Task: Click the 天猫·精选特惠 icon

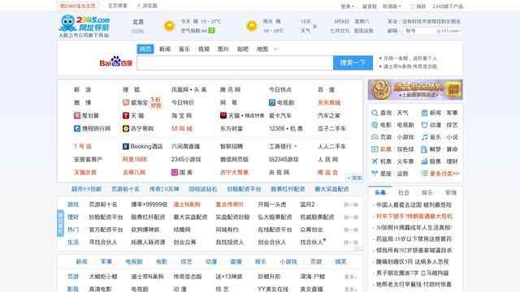Action: [223, 115]
